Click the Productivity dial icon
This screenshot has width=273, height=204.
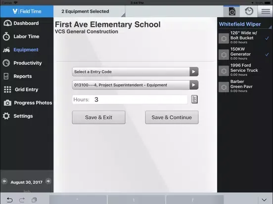[6, 63]
